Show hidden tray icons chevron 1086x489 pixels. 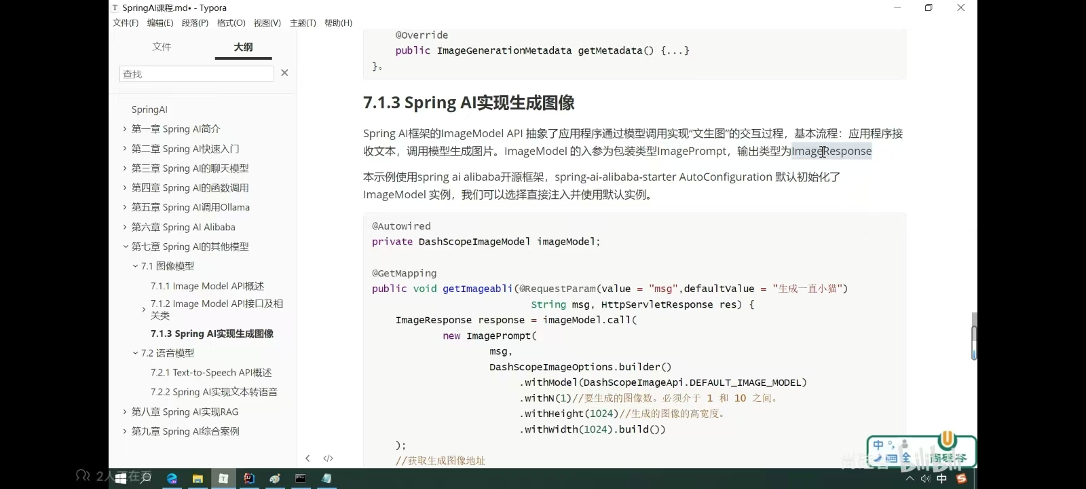click(910, 479)
